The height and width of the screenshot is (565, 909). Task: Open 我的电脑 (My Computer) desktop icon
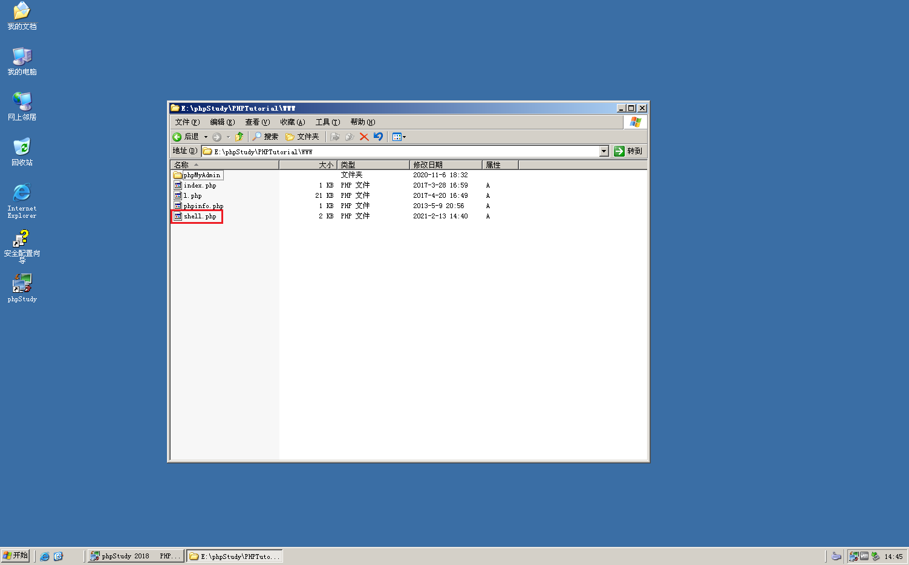click(22, 57)
